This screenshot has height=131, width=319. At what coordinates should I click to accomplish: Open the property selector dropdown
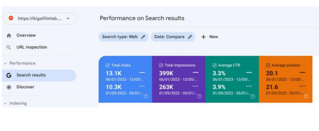(68, 19)
